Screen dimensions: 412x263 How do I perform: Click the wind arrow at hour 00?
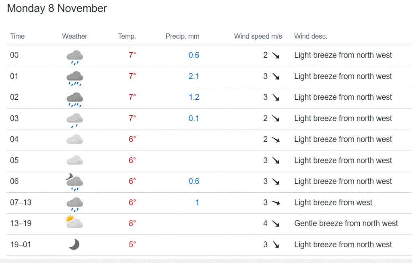pos(276,55)
